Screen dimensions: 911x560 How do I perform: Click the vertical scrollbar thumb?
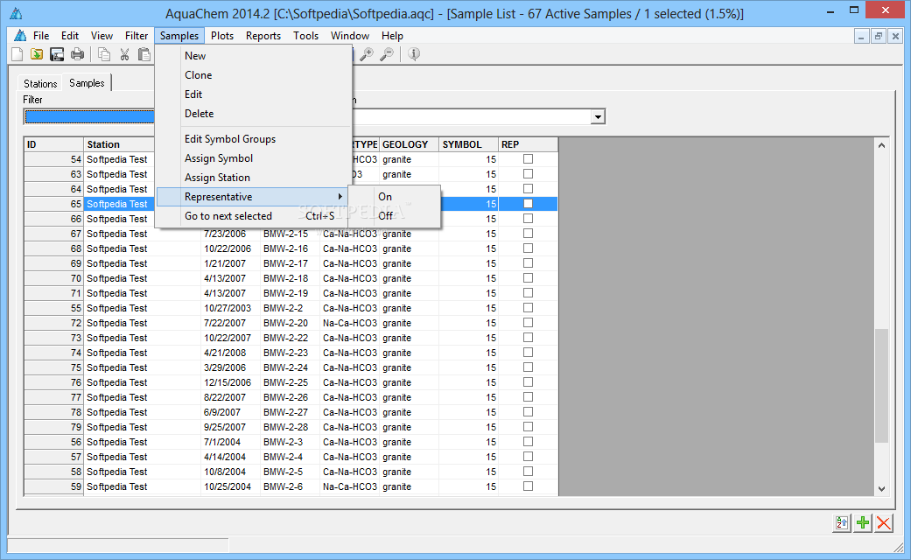pos(881,386)
